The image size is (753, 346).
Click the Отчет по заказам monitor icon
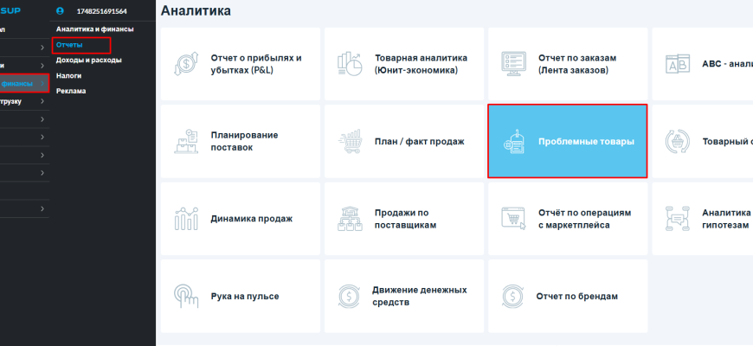coord(514,64)
